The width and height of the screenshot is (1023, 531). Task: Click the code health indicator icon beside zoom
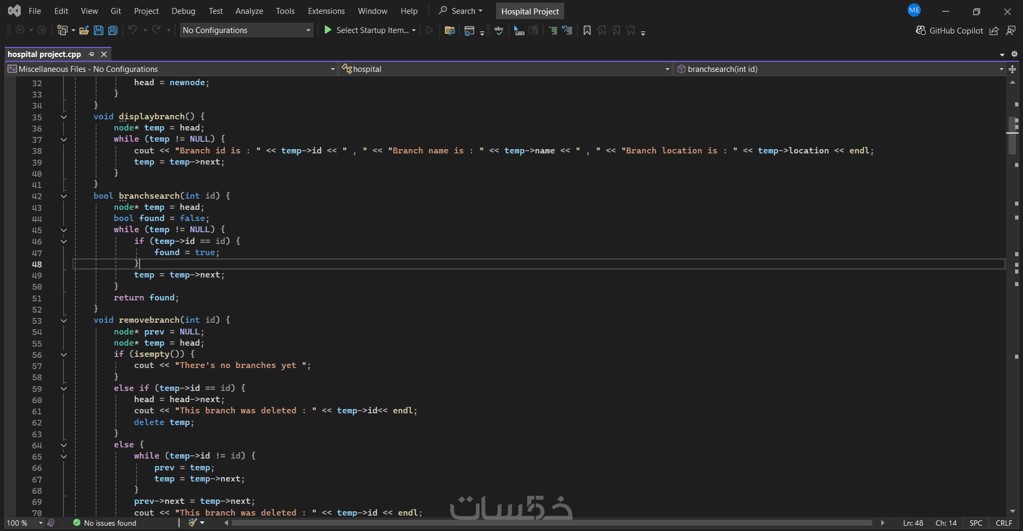coord(51,523)
